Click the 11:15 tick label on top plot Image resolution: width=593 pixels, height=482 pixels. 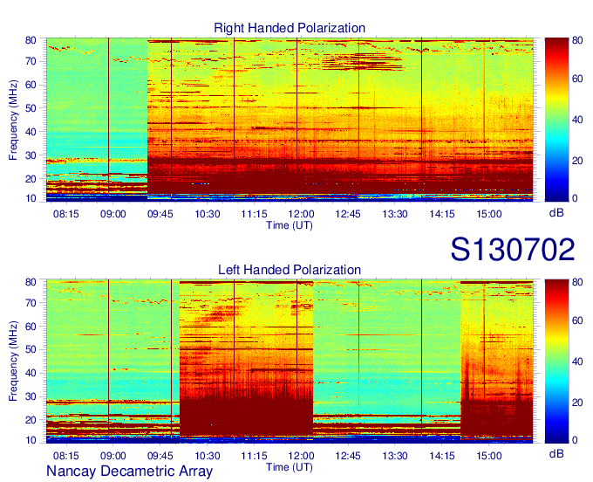click(254, 214)
